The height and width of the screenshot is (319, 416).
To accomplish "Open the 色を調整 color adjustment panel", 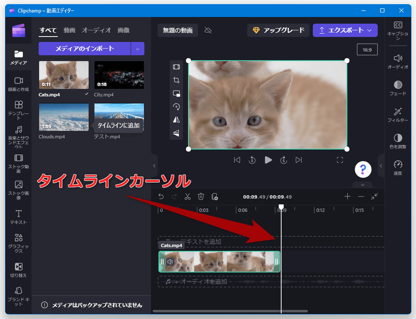I will 398,141.
